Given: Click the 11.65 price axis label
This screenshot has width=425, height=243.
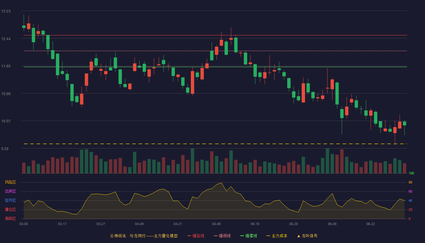Looking at the screenshot, I should [x=6, y=66].
